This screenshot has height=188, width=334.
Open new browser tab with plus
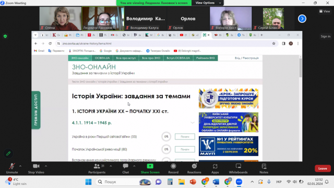[261, 35]
